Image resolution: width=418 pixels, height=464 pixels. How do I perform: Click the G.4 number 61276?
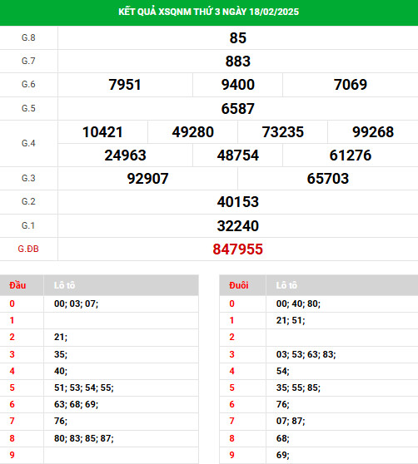pyautogui.click(x=351, y=155)
